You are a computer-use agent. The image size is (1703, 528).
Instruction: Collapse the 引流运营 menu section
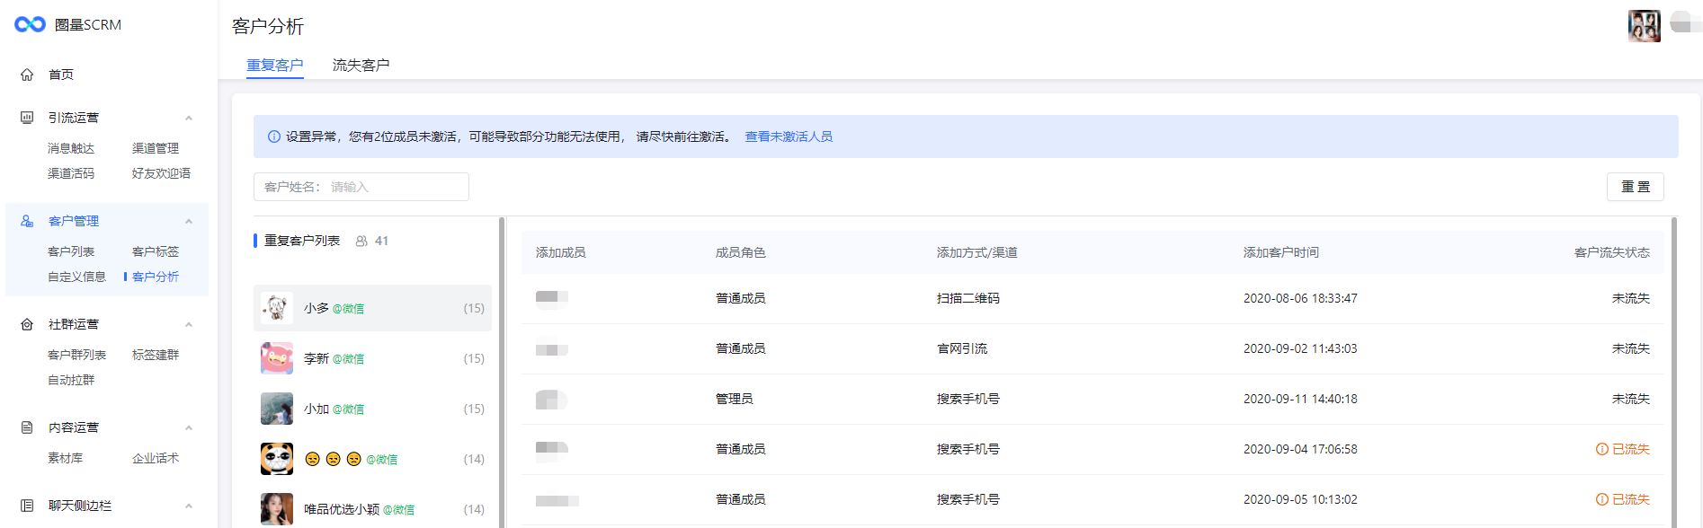(x=189, y=118)
